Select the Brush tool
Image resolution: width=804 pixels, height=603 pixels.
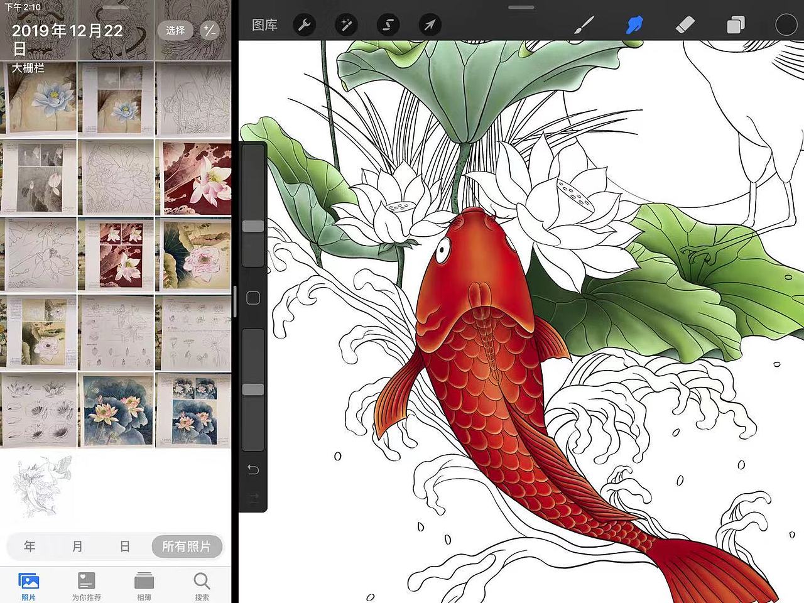(x=584, y=25)
